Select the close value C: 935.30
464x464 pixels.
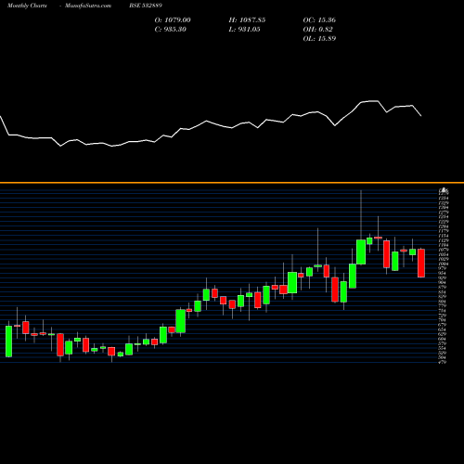[171, 30]
